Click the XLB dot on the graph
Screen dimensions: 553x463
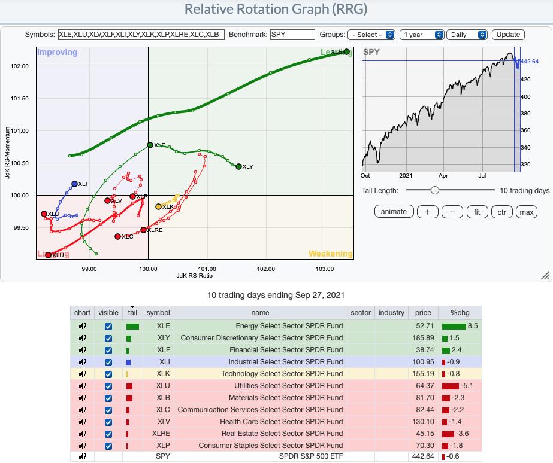(x=44, y=214)
